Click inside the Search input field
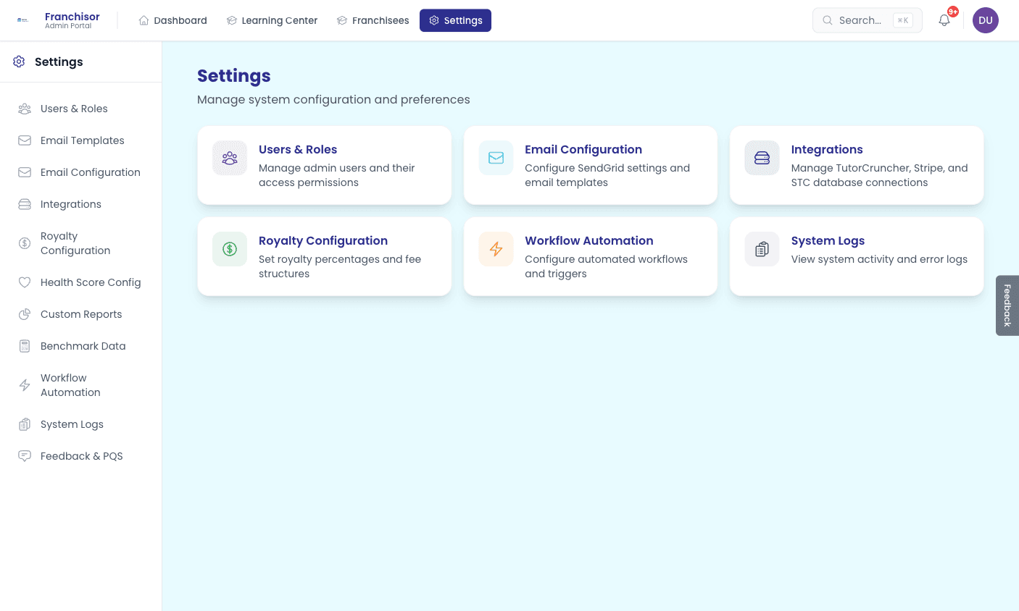 861,20
